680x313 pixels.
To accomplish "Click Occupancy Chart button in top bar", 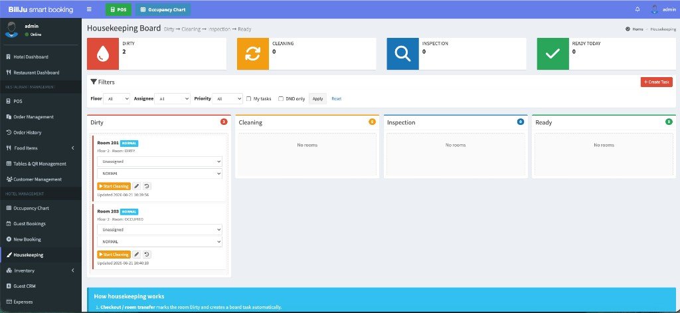I will point(163,9).
